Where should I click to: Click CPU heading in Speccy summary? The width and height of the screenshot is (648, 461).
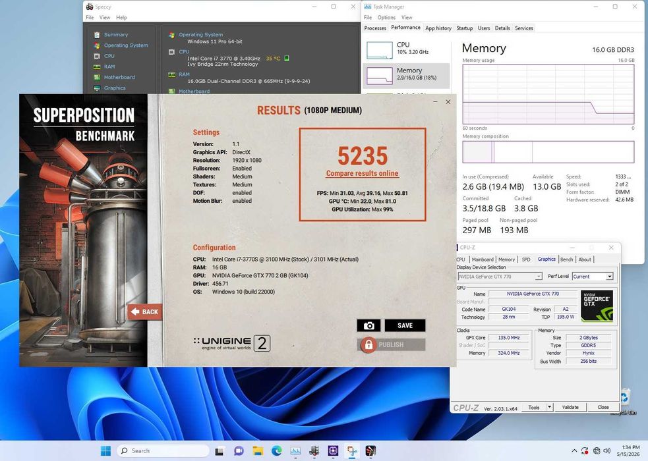184,52
